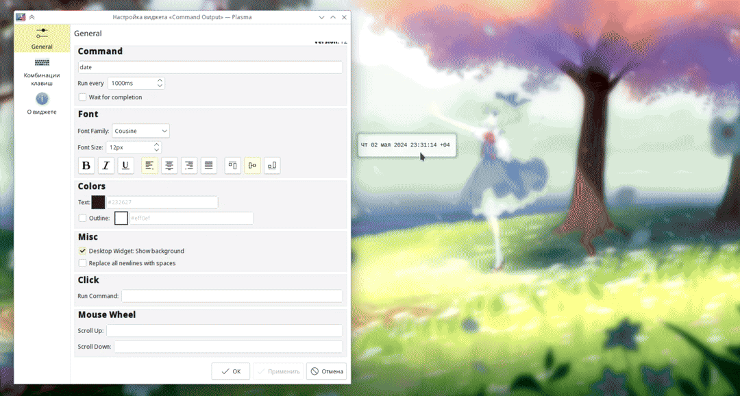Enable Wait for completion checkbox

(x=83, y=97)
